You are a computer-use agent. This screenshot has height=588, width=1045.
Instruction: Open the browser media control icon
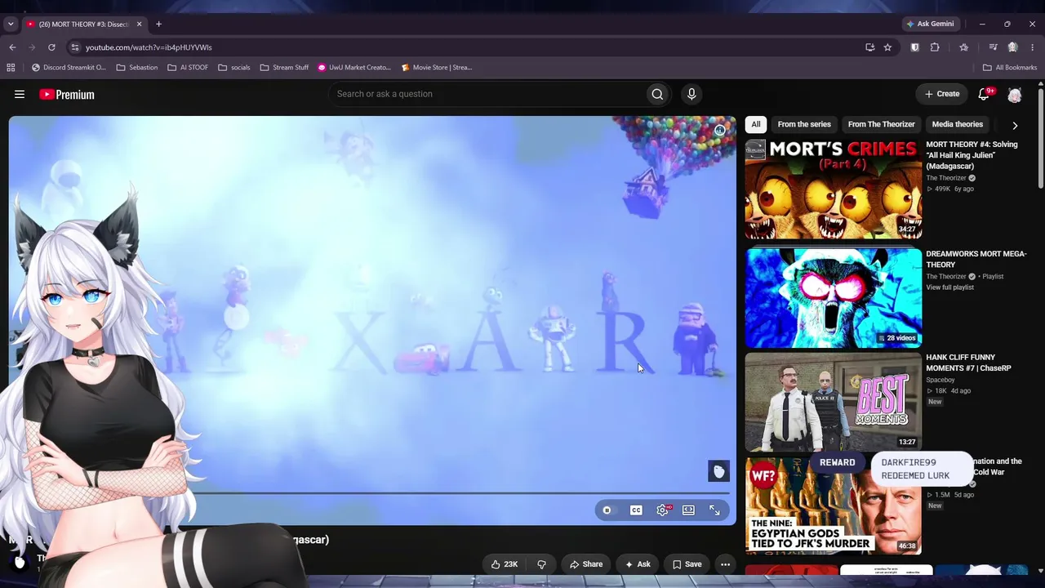tap(993, 47)
